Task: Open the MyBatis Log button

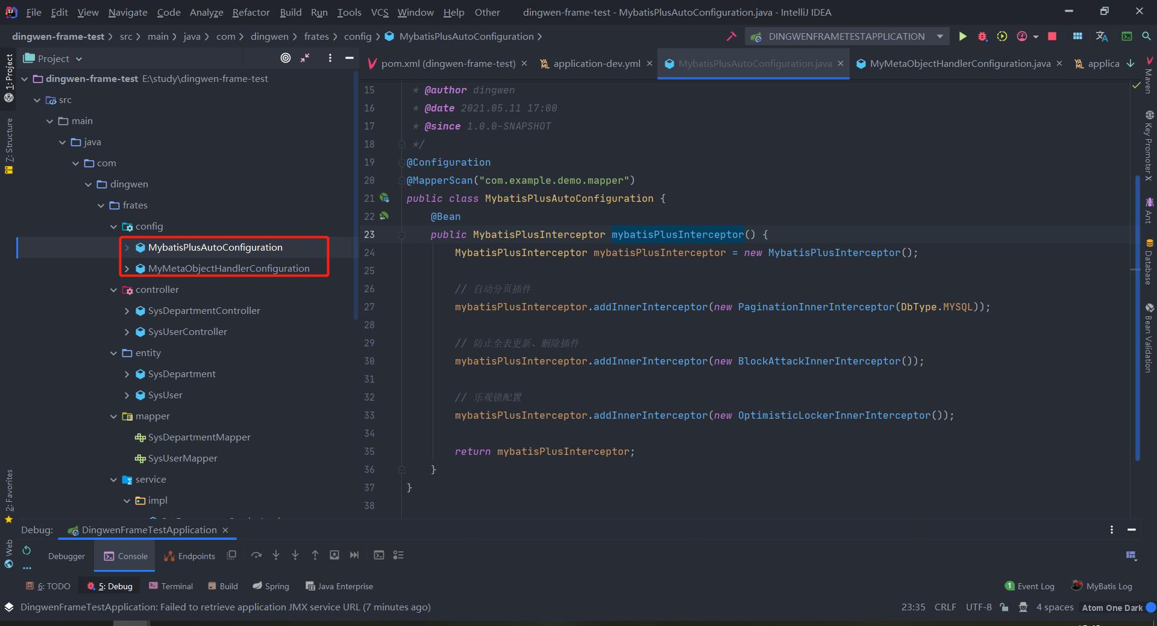Action: [1102, 586]
